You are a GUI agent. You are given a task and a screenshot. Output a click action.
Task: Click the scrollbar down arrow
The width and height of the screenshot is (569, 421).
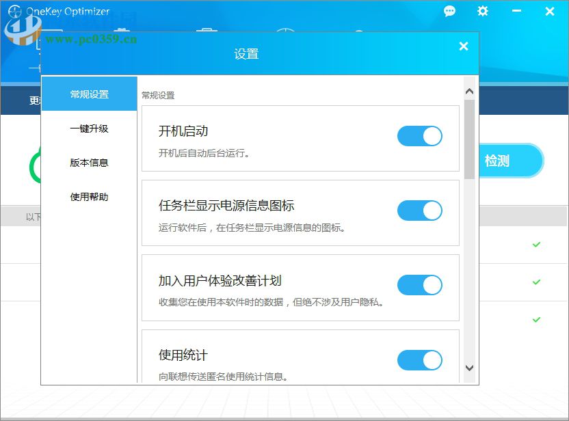[x=470, y=368]
